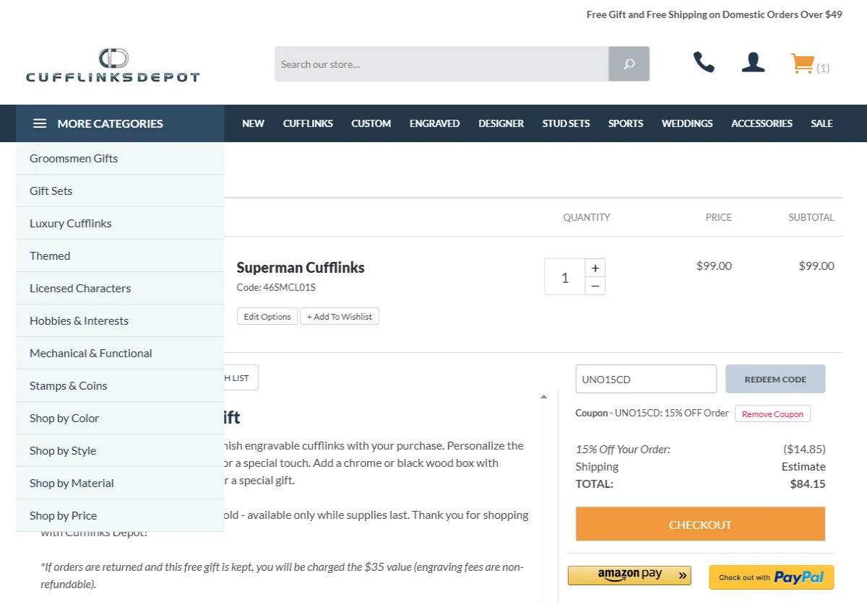Expand Shop by Color category
Image resolution: width=867 pixels, height=604 pixels.
click(x=64, y=419)
